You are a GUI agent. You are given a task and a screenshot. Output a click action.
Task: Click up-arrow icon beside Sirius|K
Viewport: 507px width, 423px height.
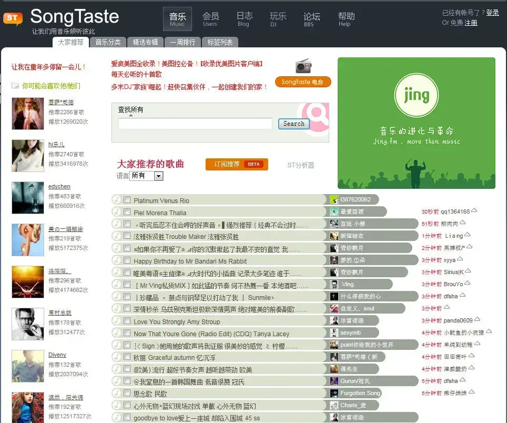coord(468,270)
